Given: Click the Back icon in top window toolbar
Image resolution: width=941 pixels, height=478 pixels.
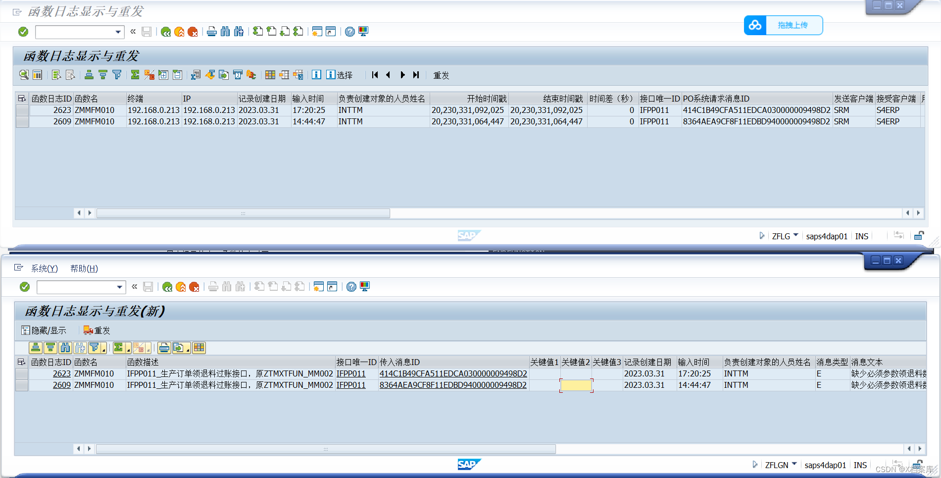Looking at the screenshot, I should pyautogui.click(x=166, y=32).
